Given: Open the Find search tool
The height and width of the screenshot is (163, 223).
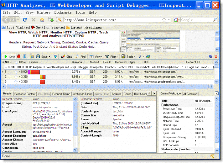Looking at the screenshot, I should (81, 57).
